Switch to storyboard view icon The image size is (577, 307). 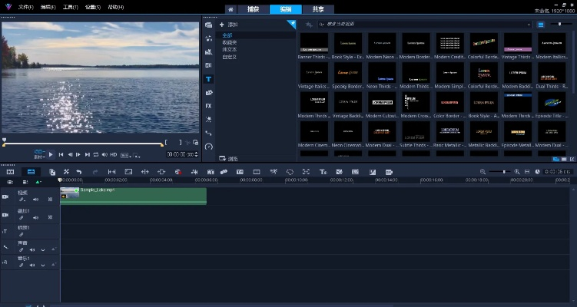click(x=11, y=172)
